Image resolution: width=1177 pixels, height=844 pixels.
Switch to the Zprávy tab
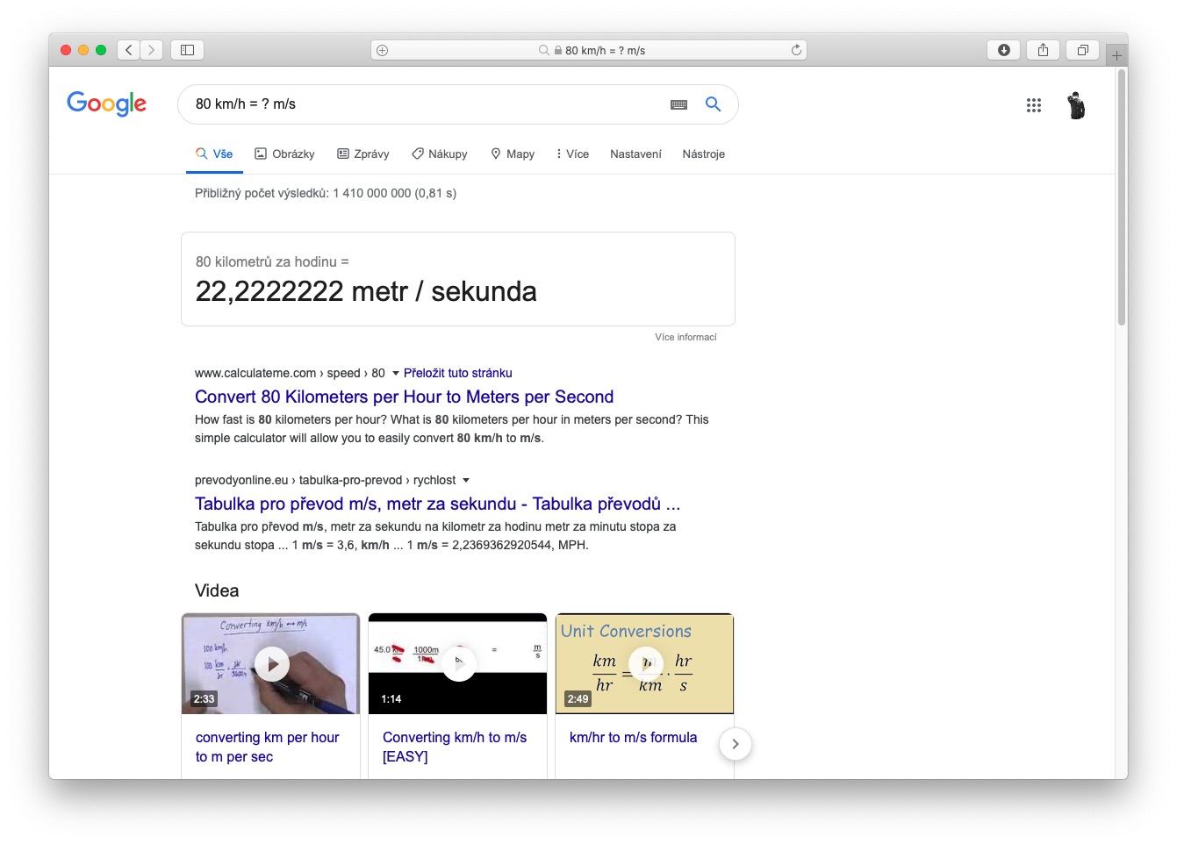(x=363, y=154)
